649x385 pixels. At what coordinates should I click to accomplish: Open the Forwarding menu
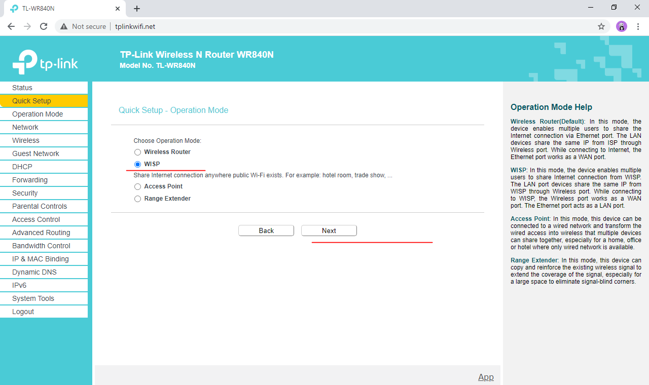click(x=44, y=180)
